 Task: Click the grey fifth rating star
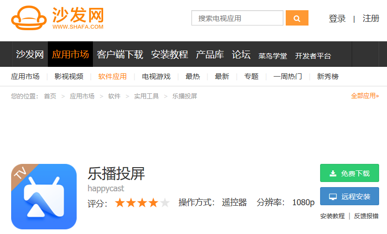tap(164, 203)
